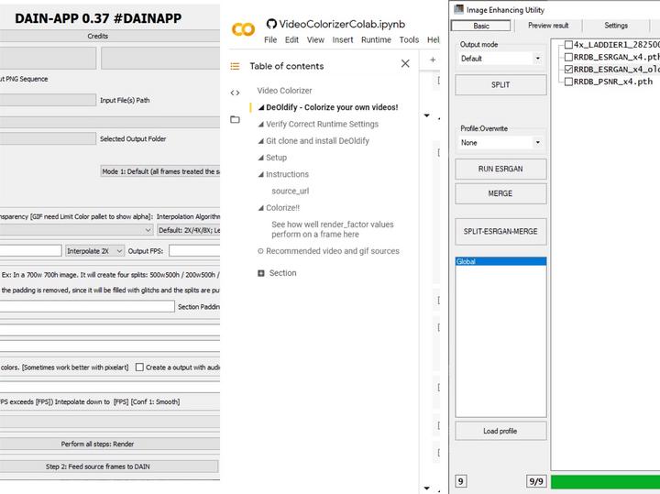Uncheck the RRDB_ESRGAN_x4_old model checkbox
The height and width of the screenshot is (494, 660).
click(x=568, y=69)
